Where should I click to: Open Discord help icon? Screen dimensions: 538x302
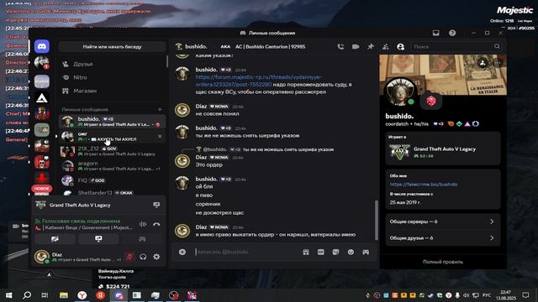[452, 33]
